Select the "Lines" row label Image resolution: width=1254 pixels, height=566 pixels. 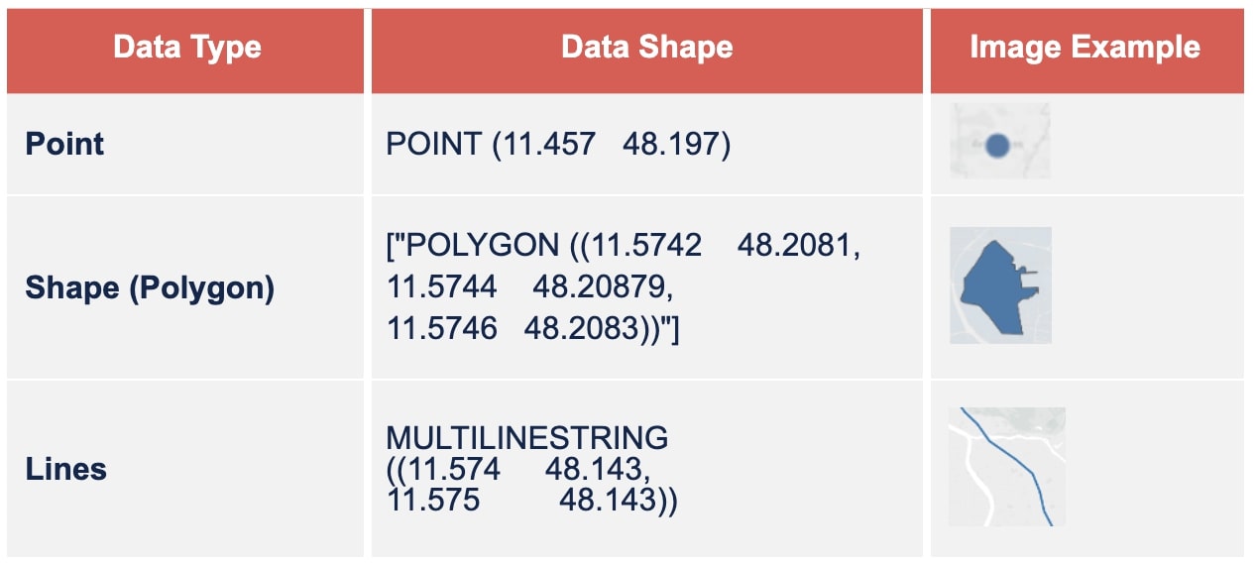point(65,468)
